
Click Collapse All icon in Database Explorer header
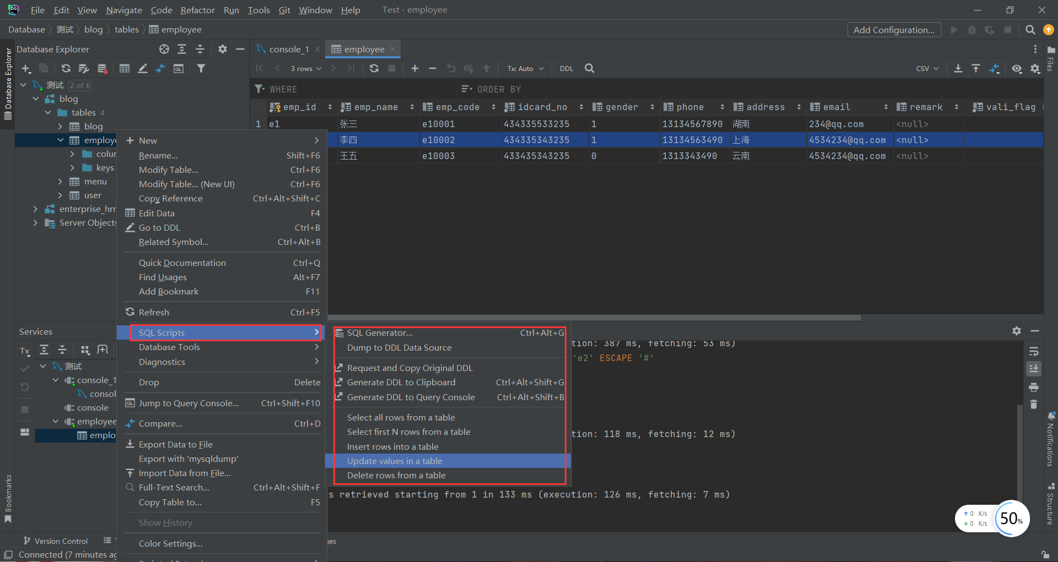(x=200, y=49)
